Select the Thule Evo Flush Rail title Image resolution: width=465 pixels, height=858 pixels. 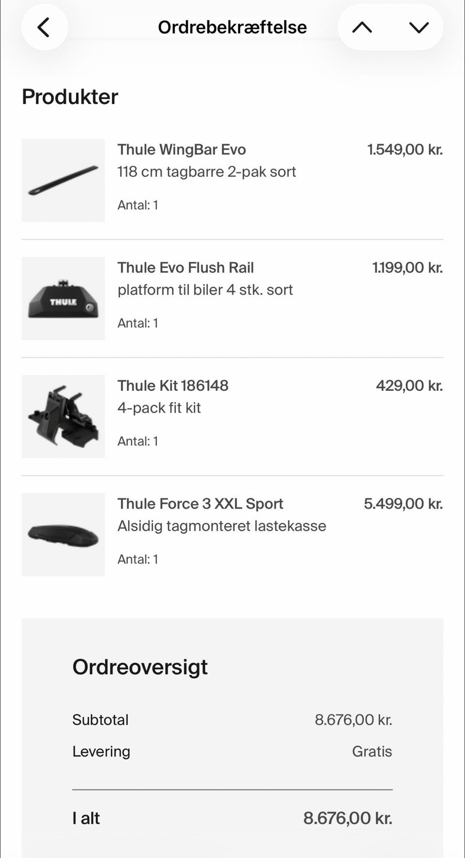pos(186,268)
